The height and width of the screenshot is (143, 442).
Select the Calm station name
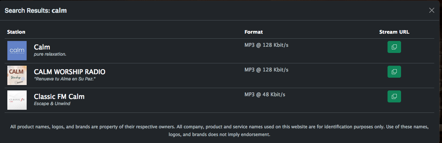[x=42, y=47]
